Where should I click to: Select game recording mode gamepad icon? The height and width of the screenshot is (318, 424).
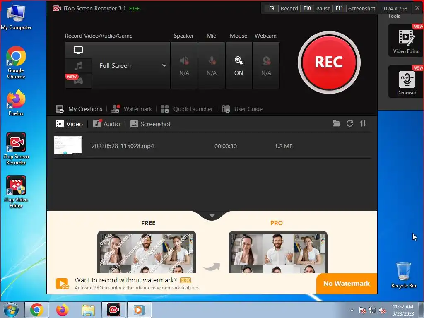coord(78,81)
